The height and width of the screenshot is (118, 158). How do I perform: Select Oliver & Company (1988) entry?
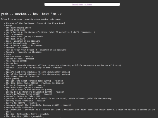[x=25, y=85]
